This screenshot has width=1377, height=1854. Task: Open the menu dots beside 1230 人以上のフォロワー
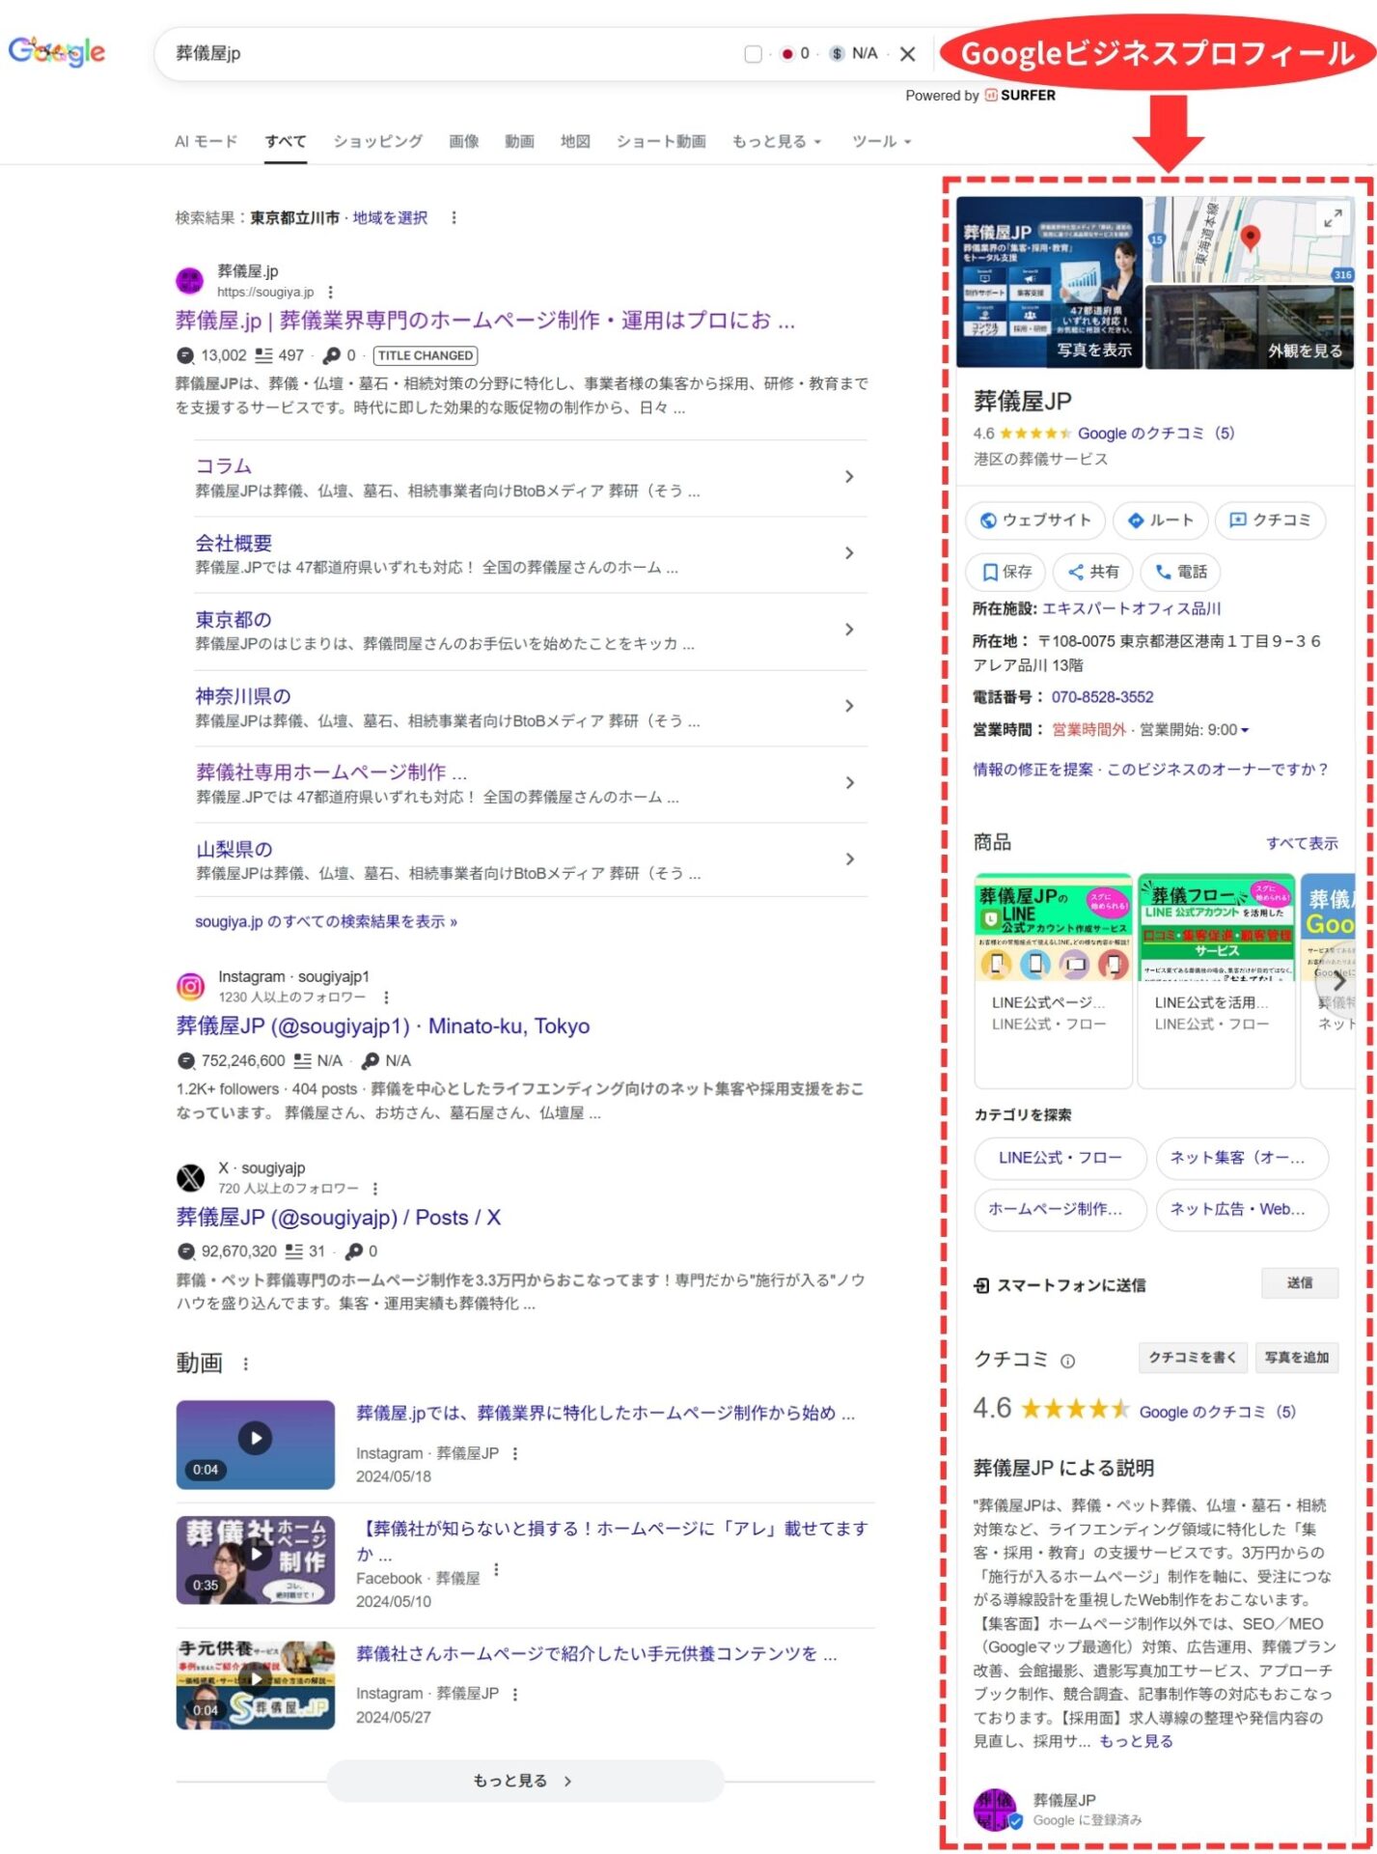coord(386,997)
